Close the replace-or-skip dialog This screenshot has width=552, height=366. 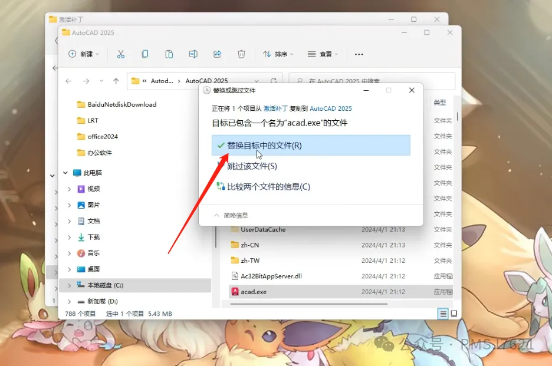pyautogui.click(x=412, y=90)
